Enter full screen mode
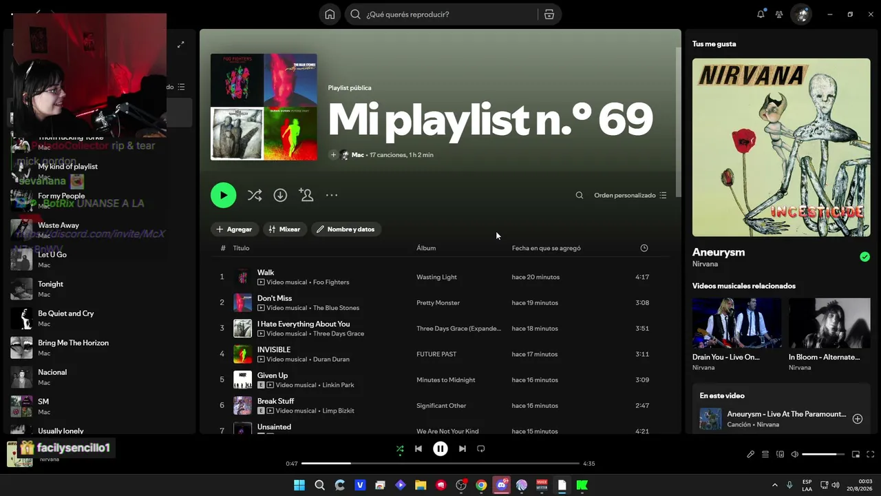 coord(870,455)
